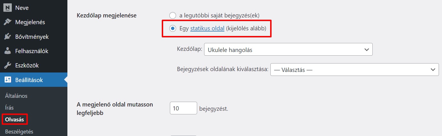Click the Beállítások sliders icon

pyautogui.click(x=8, y=80)
